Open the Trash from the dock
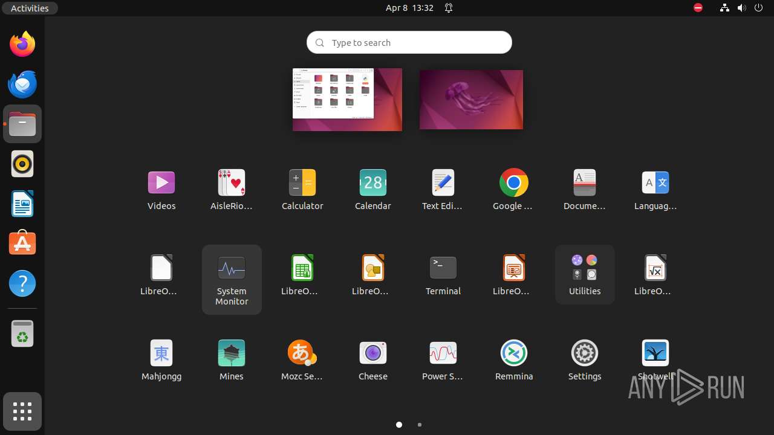The width and height of the screenshot is (774, 435). pyautogui.click(x=22, y=333)
